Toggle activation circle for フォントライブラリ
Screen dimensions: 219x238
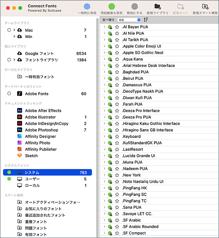[x=9, y=60]
